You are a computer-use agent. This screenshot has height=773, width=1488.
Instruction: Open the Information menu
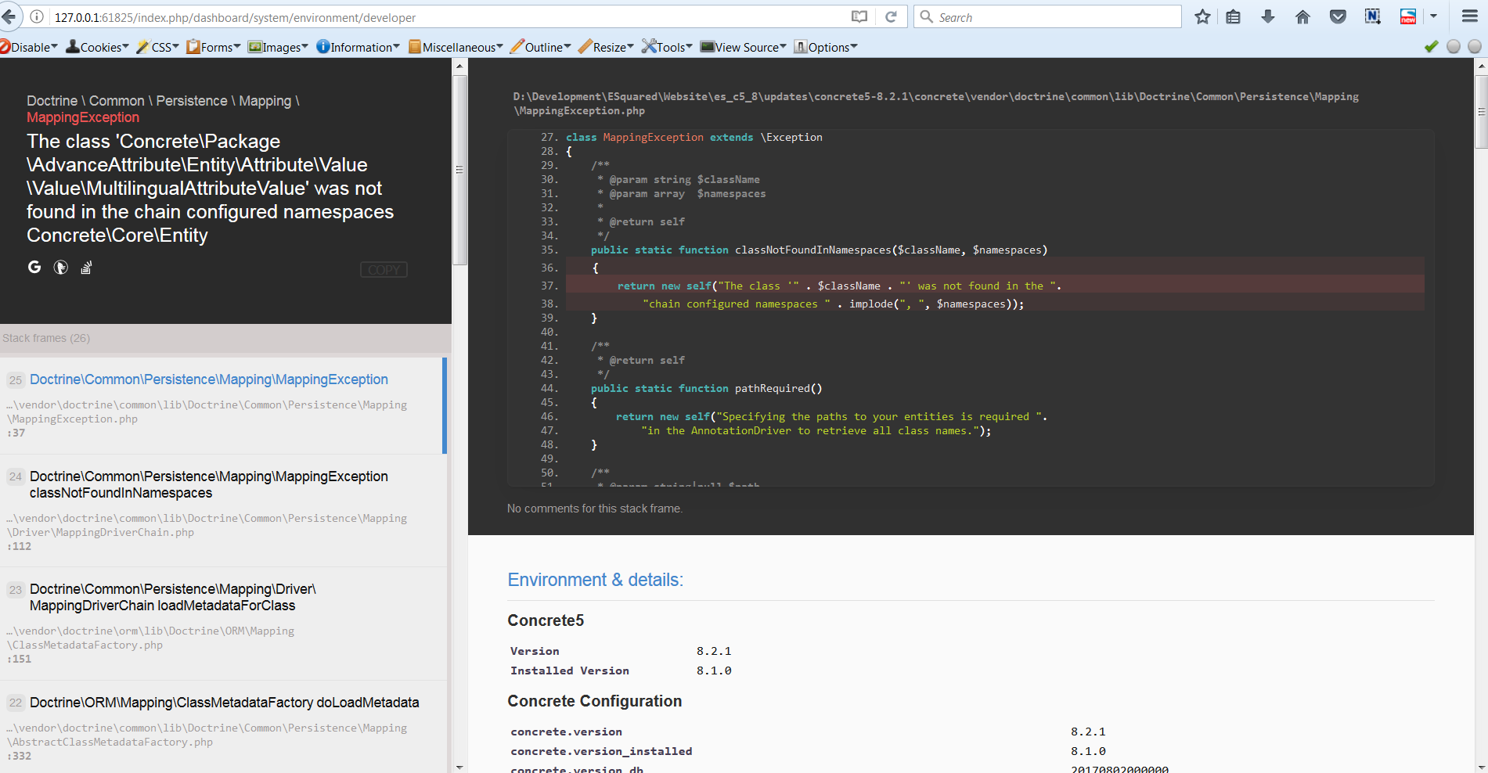pyautogui.click(x=357, y=47)
